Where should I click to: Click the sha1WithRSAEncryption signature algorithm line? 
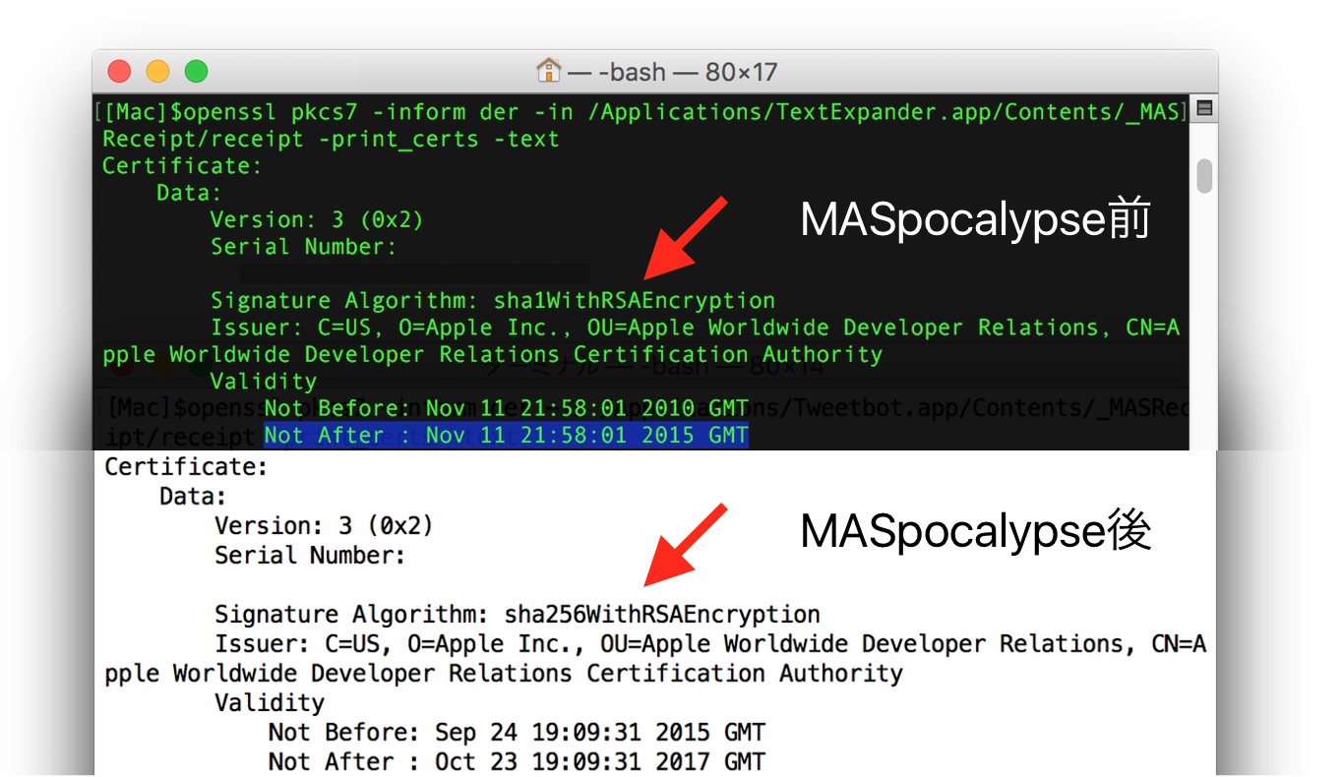pyautogui.click(x=493, y=300)
